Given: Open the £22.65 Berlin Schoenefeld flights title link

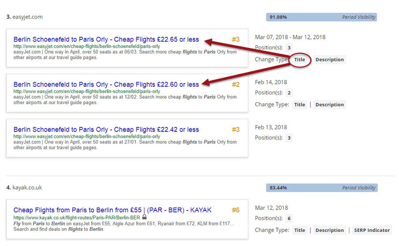Looking at the screenshot, I should click(x=106, y=39).
